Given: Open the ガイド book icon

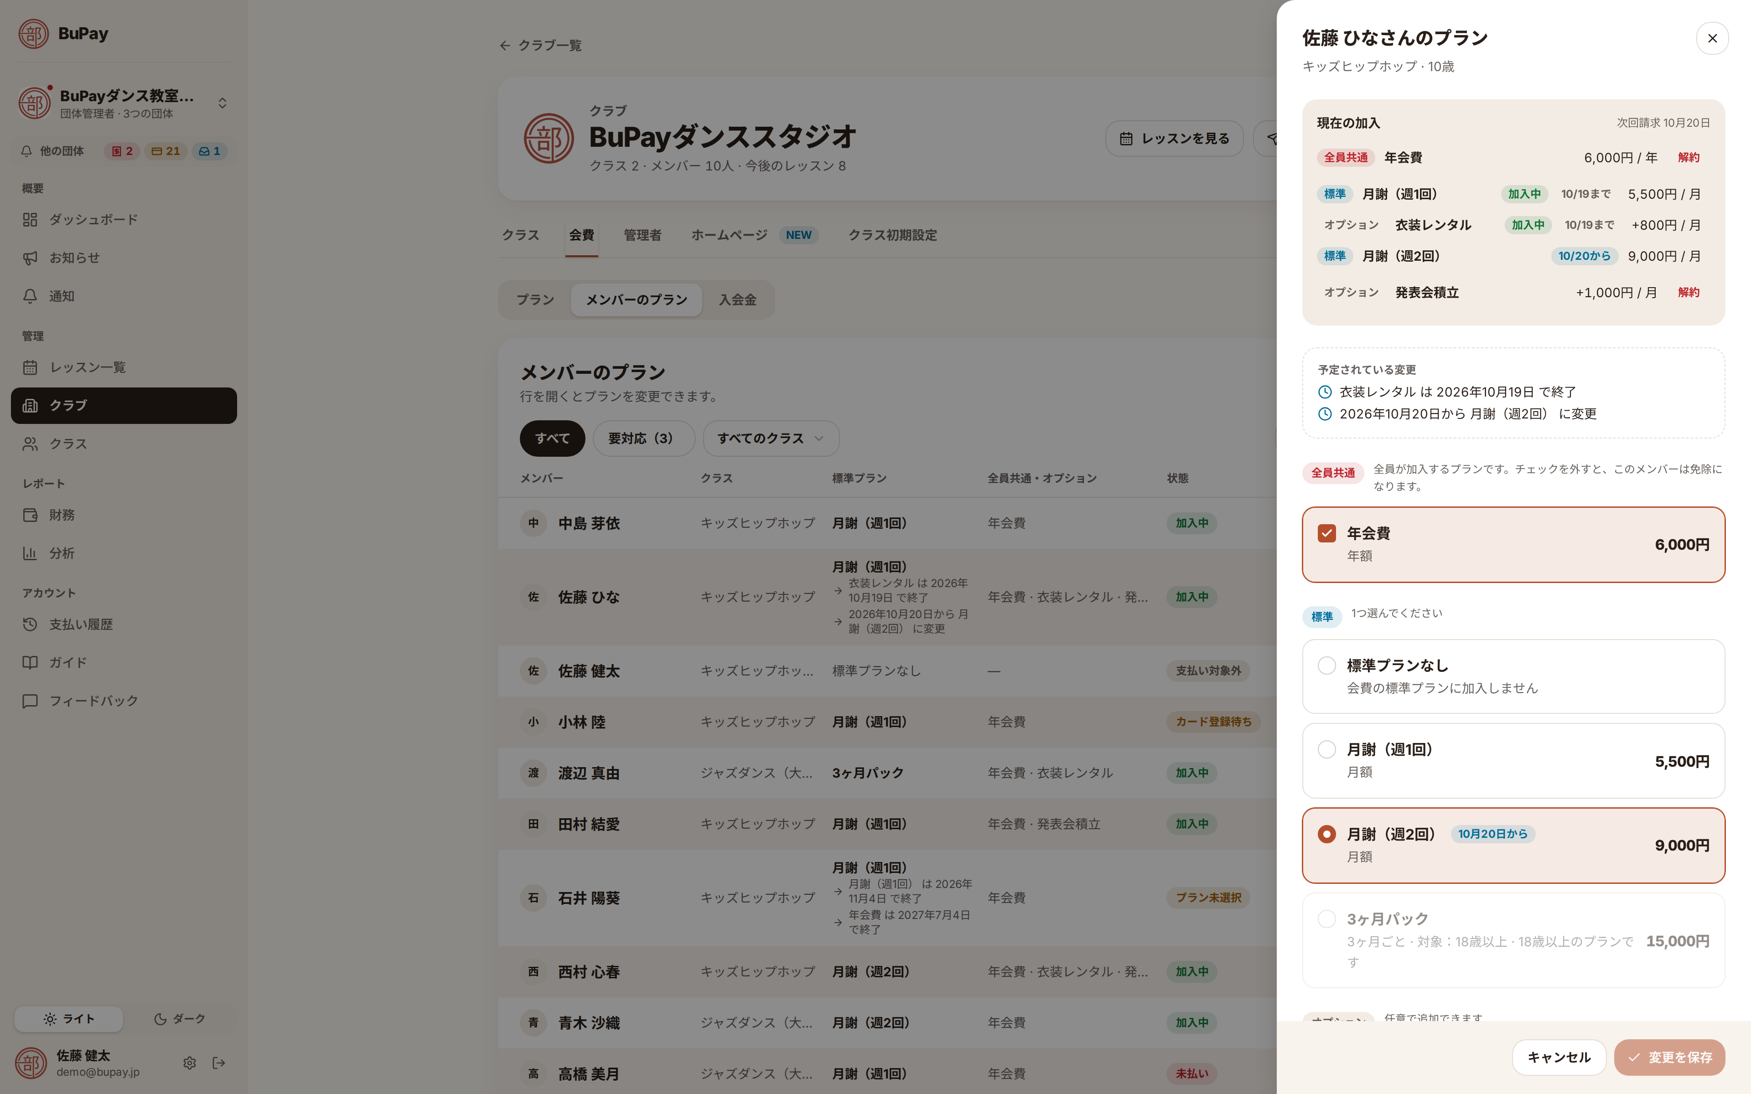Looking at the screenshot, I should (30, 663).
